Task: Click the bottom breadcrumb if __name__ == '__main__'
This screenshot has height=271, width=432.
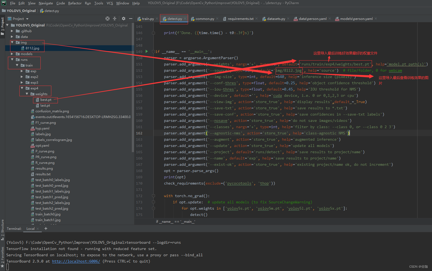Action: 175,222
